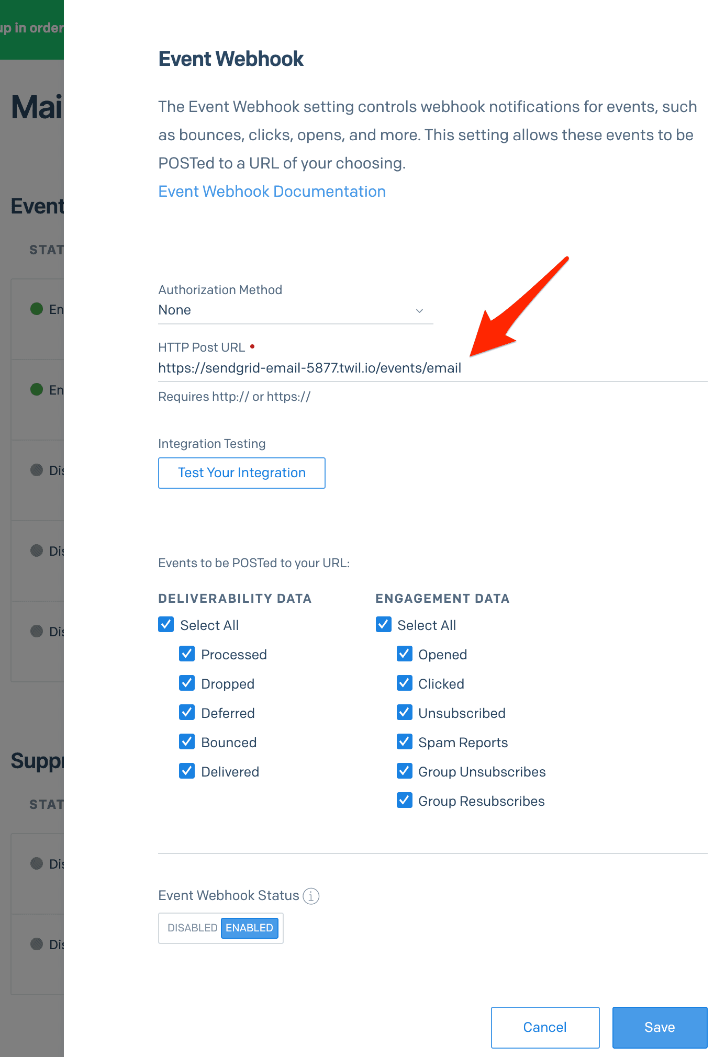
Task: Uncheck the Opened event checkbox
Action: tap(404, 654)
